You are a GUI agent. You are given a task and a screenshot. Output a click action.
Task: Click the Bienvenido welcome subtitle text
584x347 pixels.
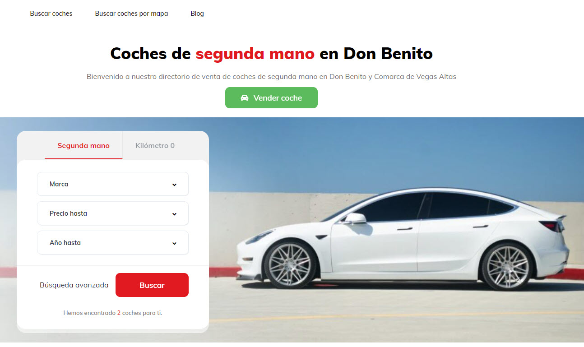coord(271,77)
